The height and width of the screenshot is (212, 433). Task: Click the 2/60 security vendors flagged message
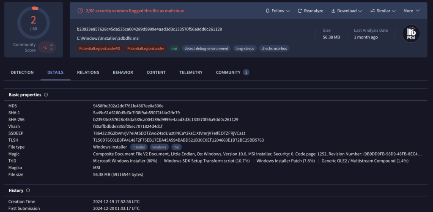click(135, 11)
